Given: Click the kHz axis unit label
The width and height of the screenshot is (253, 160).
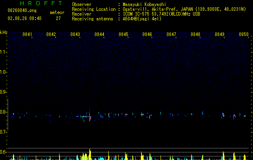Looking at the screenshot, I should coord(4,32).
